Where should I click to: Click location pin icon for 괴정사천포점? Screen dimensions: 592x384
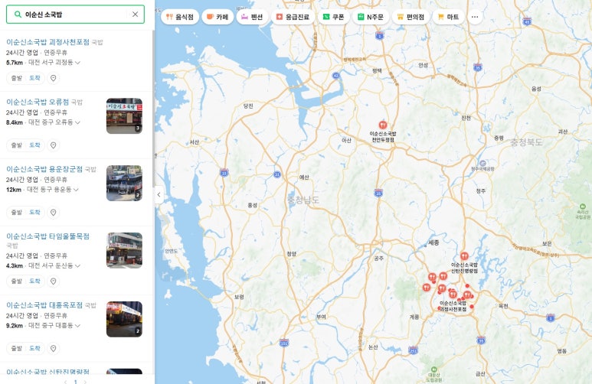(x=54, y=78)
